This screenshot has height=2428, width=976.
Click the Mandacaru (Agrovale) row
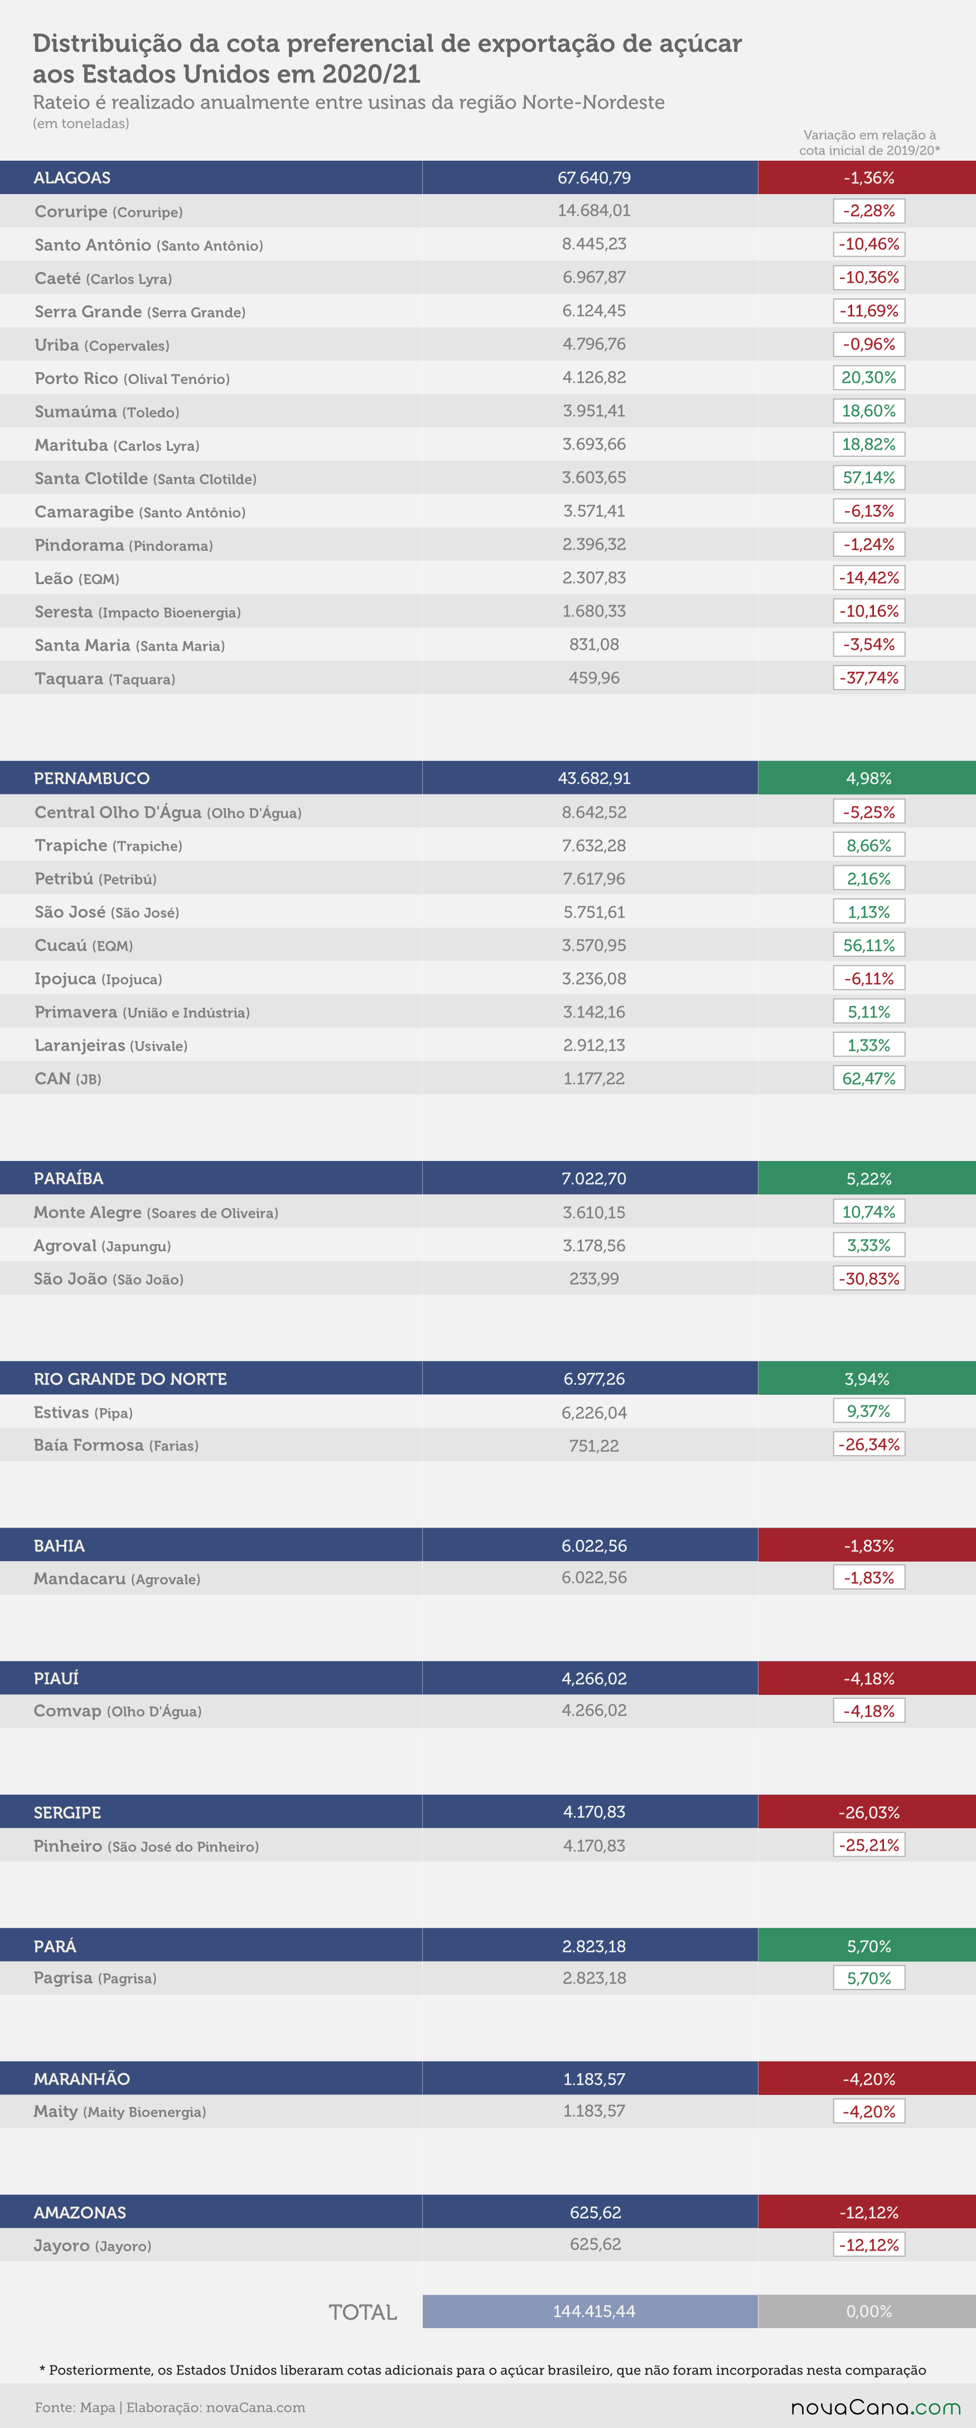[x=488, y=1578]
